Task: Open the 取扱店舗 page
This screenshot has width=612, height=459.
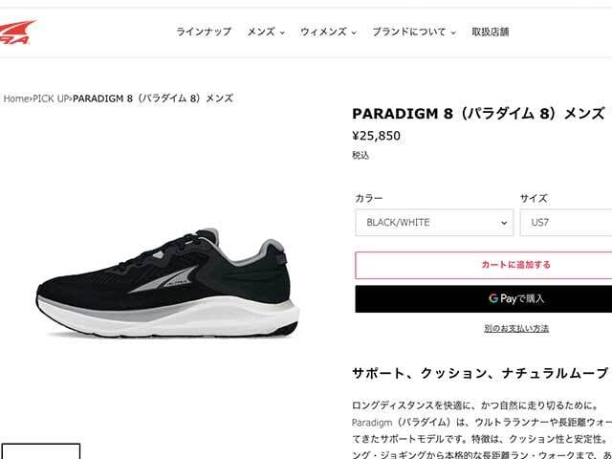Action: click(x=491, y=32)
